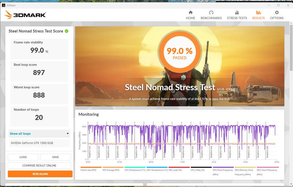Toggle GPU Clock Frequency legend swatch
This screenshot has width=293, height=187.
click(268, 167)
